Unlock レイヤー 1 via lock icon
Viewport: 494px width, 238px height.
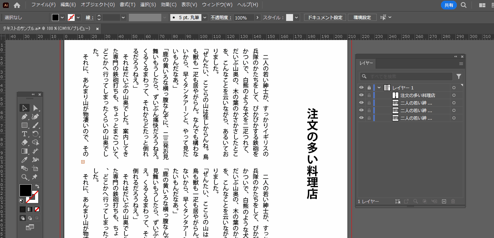click(x=369, y=88)
